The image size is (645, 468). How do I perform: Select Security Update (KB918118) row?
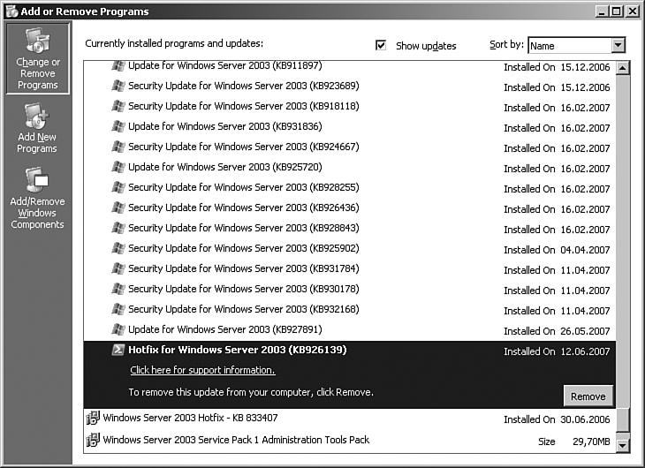point(350,106)
